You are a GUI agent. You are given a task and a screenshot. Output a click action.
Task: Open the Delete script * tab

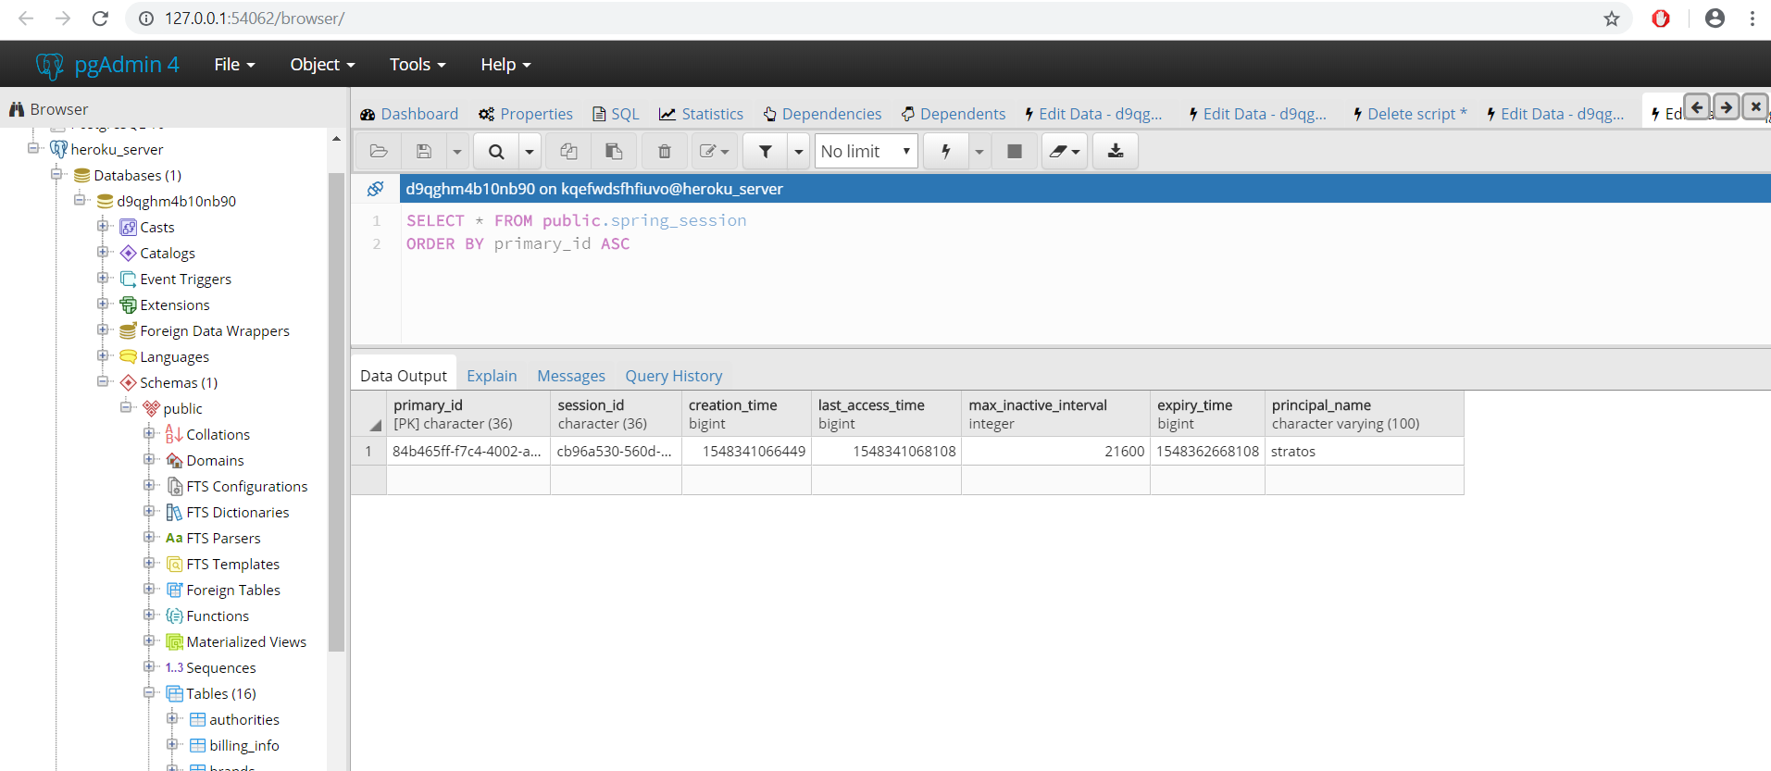coord(1410,114)
